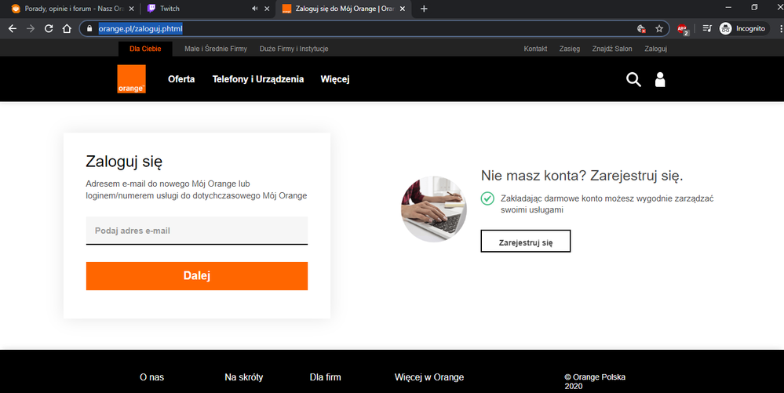
Task: Click the Orange logo in the header
Action: pos(131,79)
